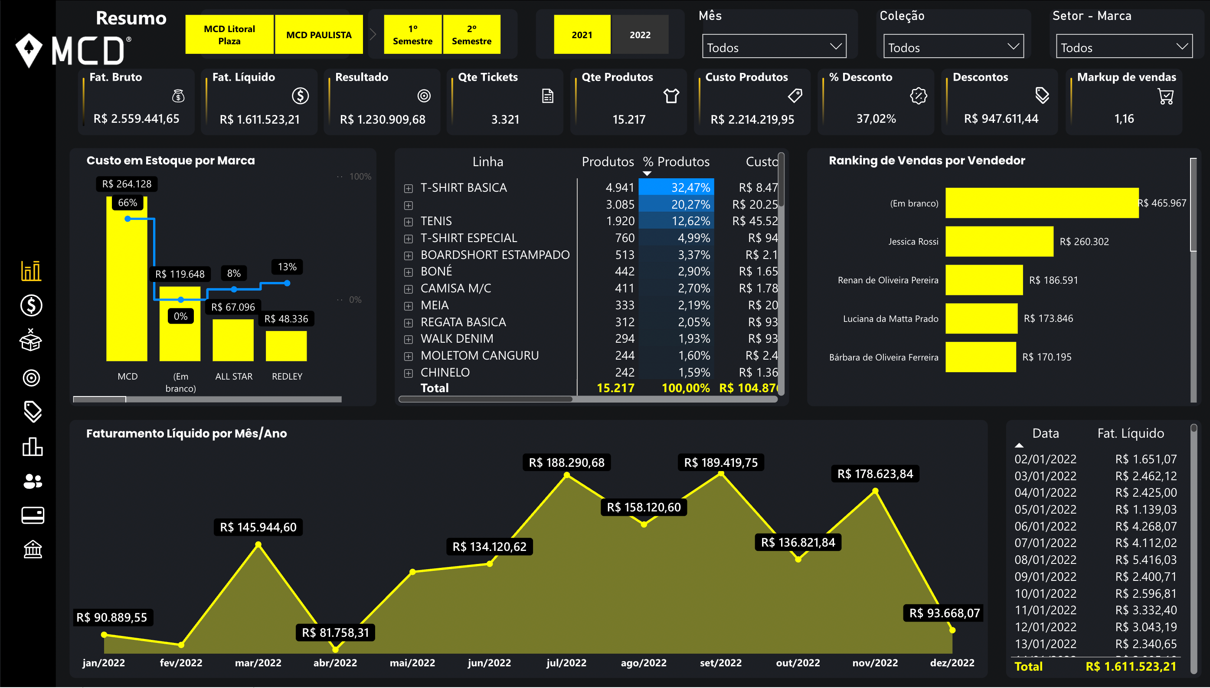
Task: Open the credit card sidebar icon
Action: click(32, 515)
